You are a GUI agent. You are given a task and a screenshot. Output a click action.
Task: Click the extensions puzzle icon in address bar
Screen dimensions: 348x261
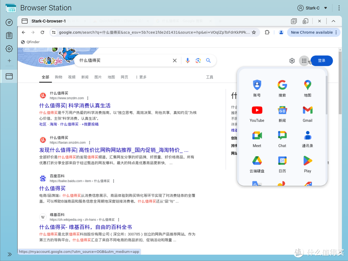[x=267, y=32]
